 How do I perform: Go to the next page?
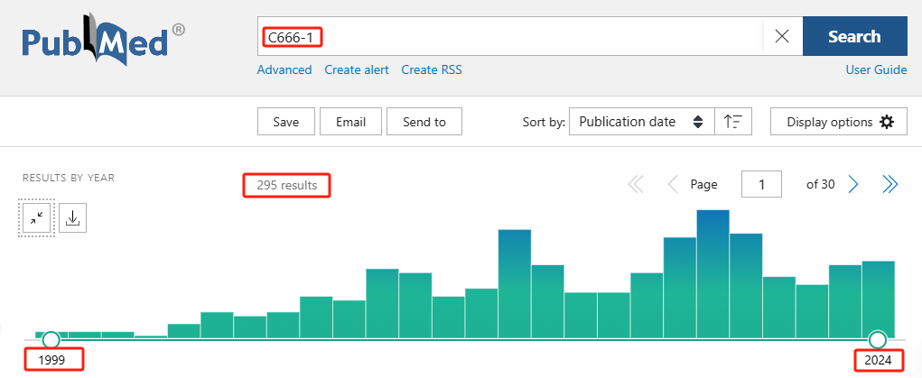pyautogui.click(x=853, y=185)
